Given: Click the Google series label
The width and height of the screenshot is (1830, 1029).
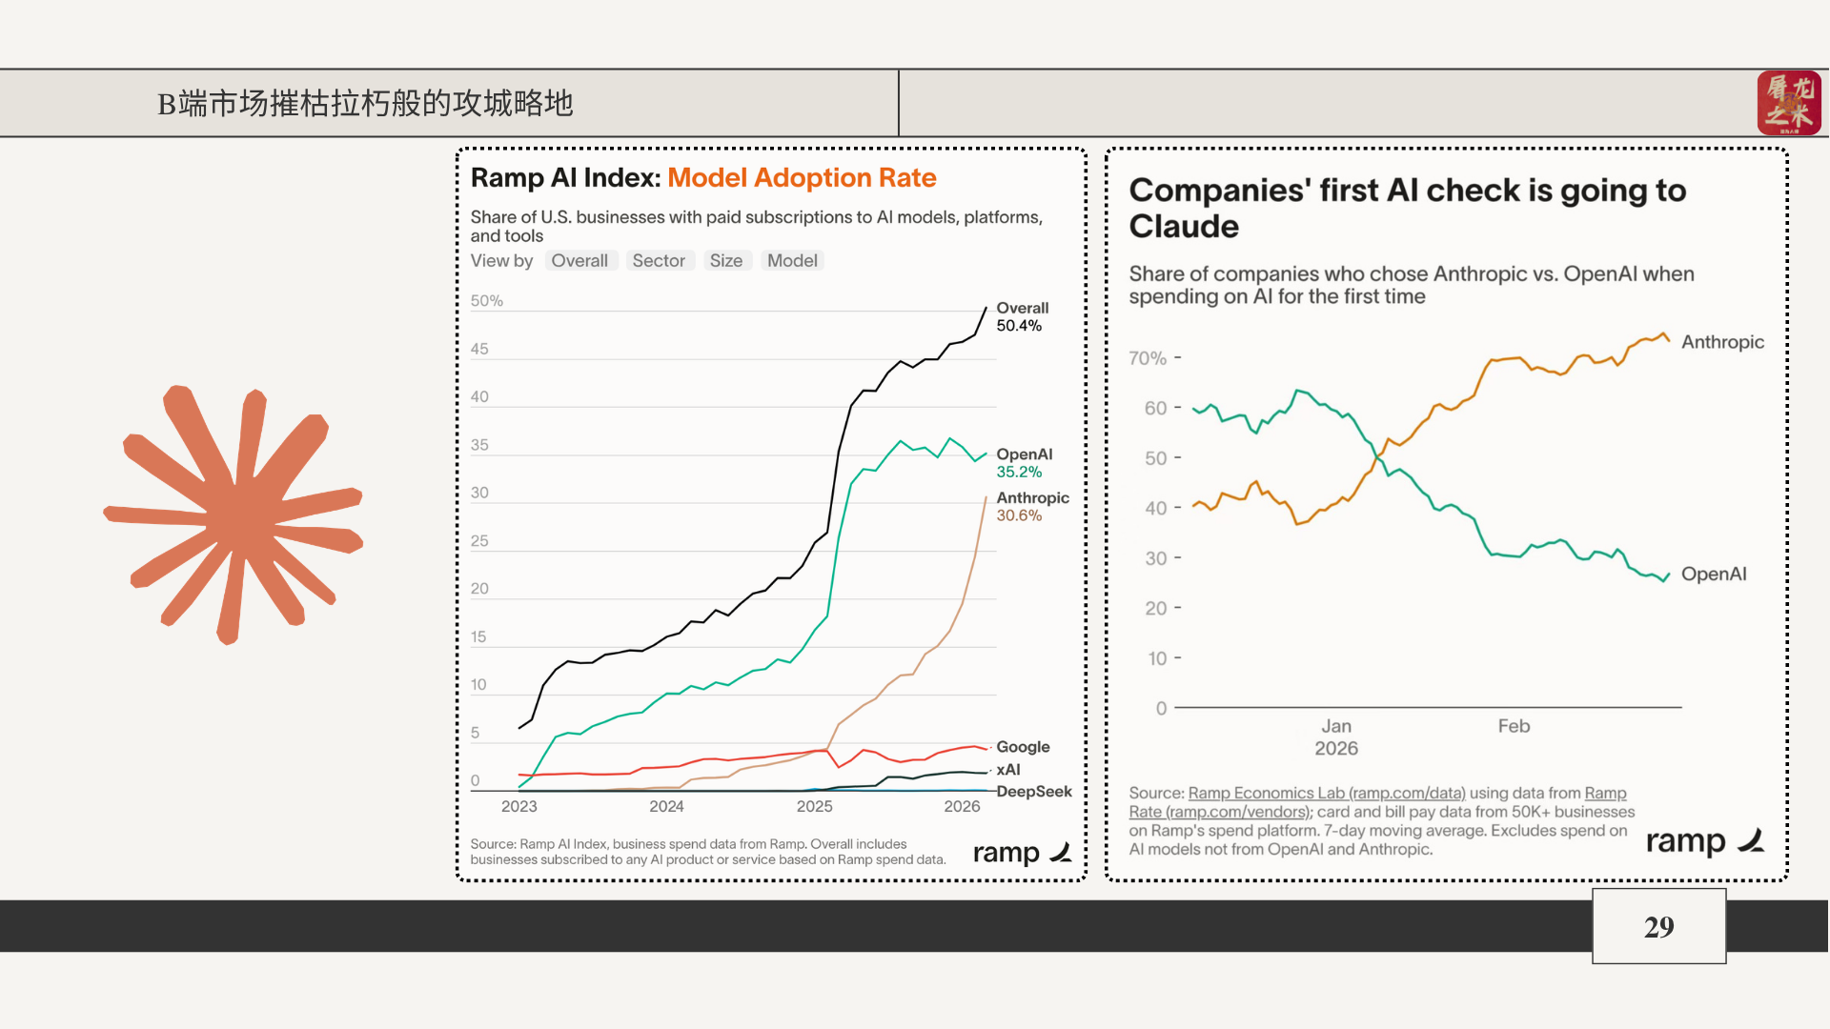Looking at the screenshot, I should 1023,747.
